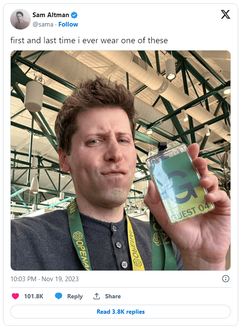Click the X logo in the tweet corner
This screenshot has width=242, height=327.
[225, 15]
